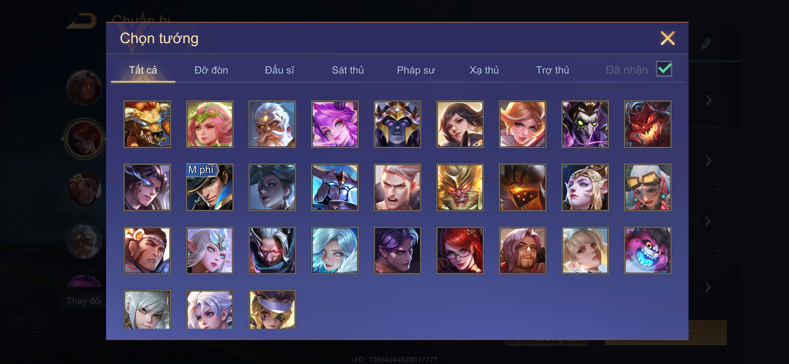Pick the pink grinning cat hero portrait
This screenshot has width=789, height=364.
648,250
